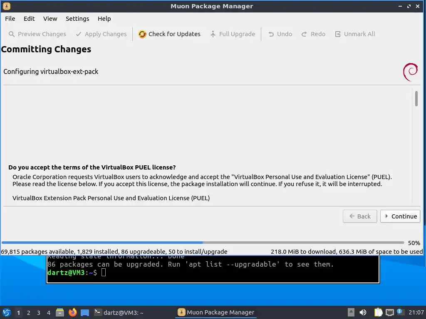Switch to virtual desktop 2
This screenshot has width=426, height=319.
click(x=29, y=313)
